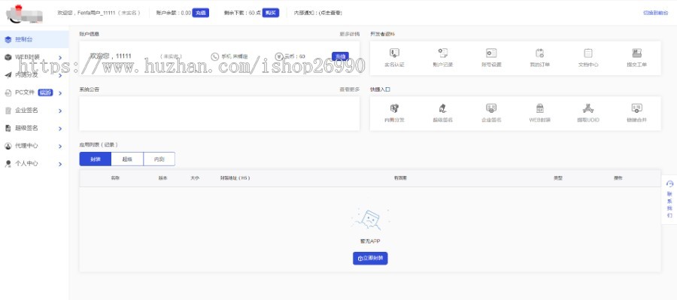Expand the 企业签名 sidebar chevron
The height and width of the screenshot is (300, 677).
pos(60,111)
